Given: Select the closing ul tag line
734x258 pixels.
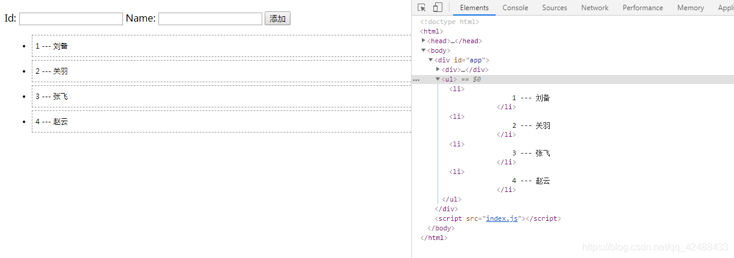Looking at the screenshot, I should pyautogui.click(x=451, y=200).
